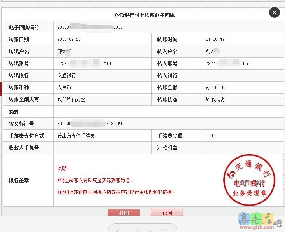
Task: Click 转出方支付手续费 fee method value
Action: pyautogui.click(x=76, y=136)
